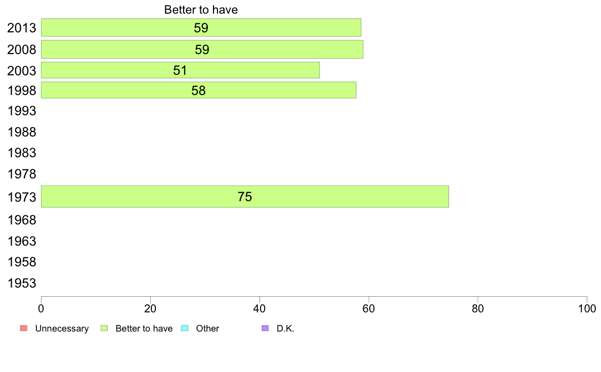Select the 2013 bar showing 59

click(x=201, y=28)
